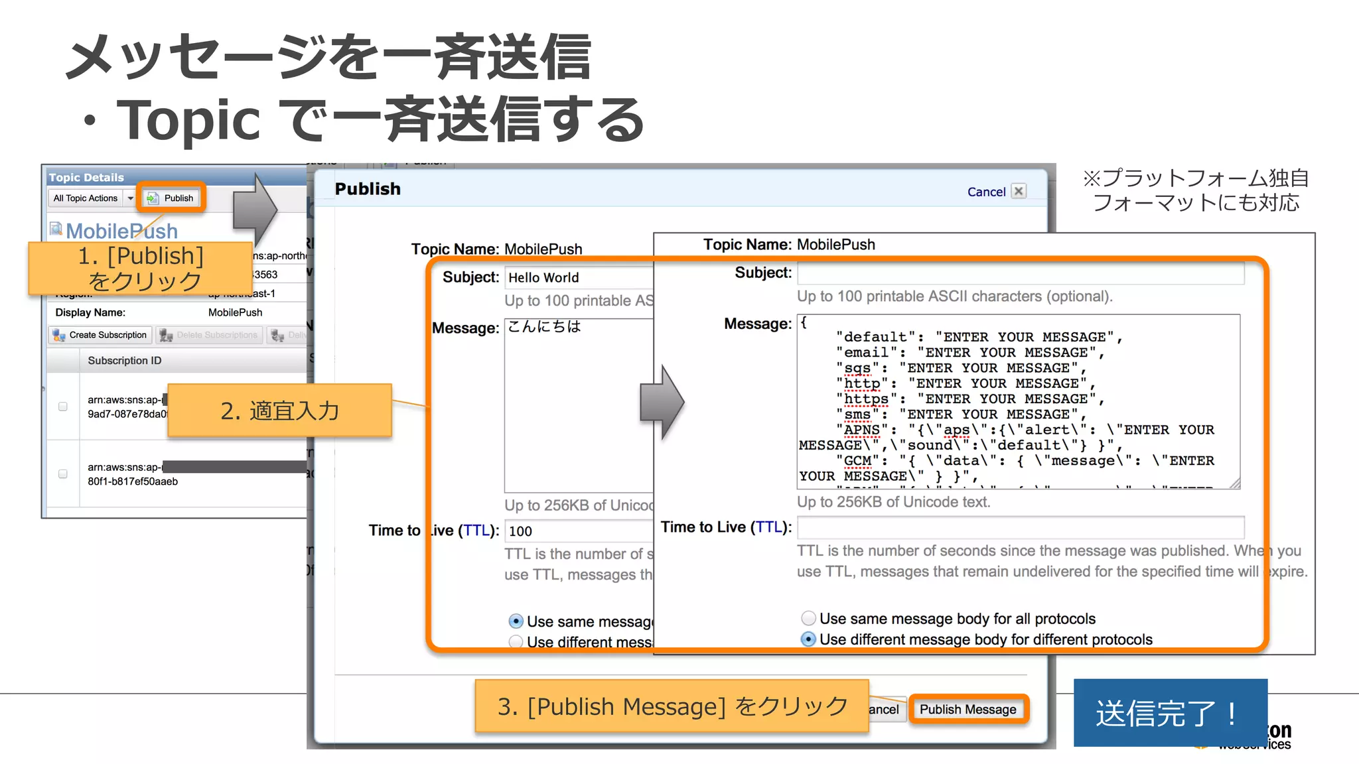Click the Delivery policy icon beside Delete Subscriptions
This screenshot has height=764, width=1359.
[277, 336]
